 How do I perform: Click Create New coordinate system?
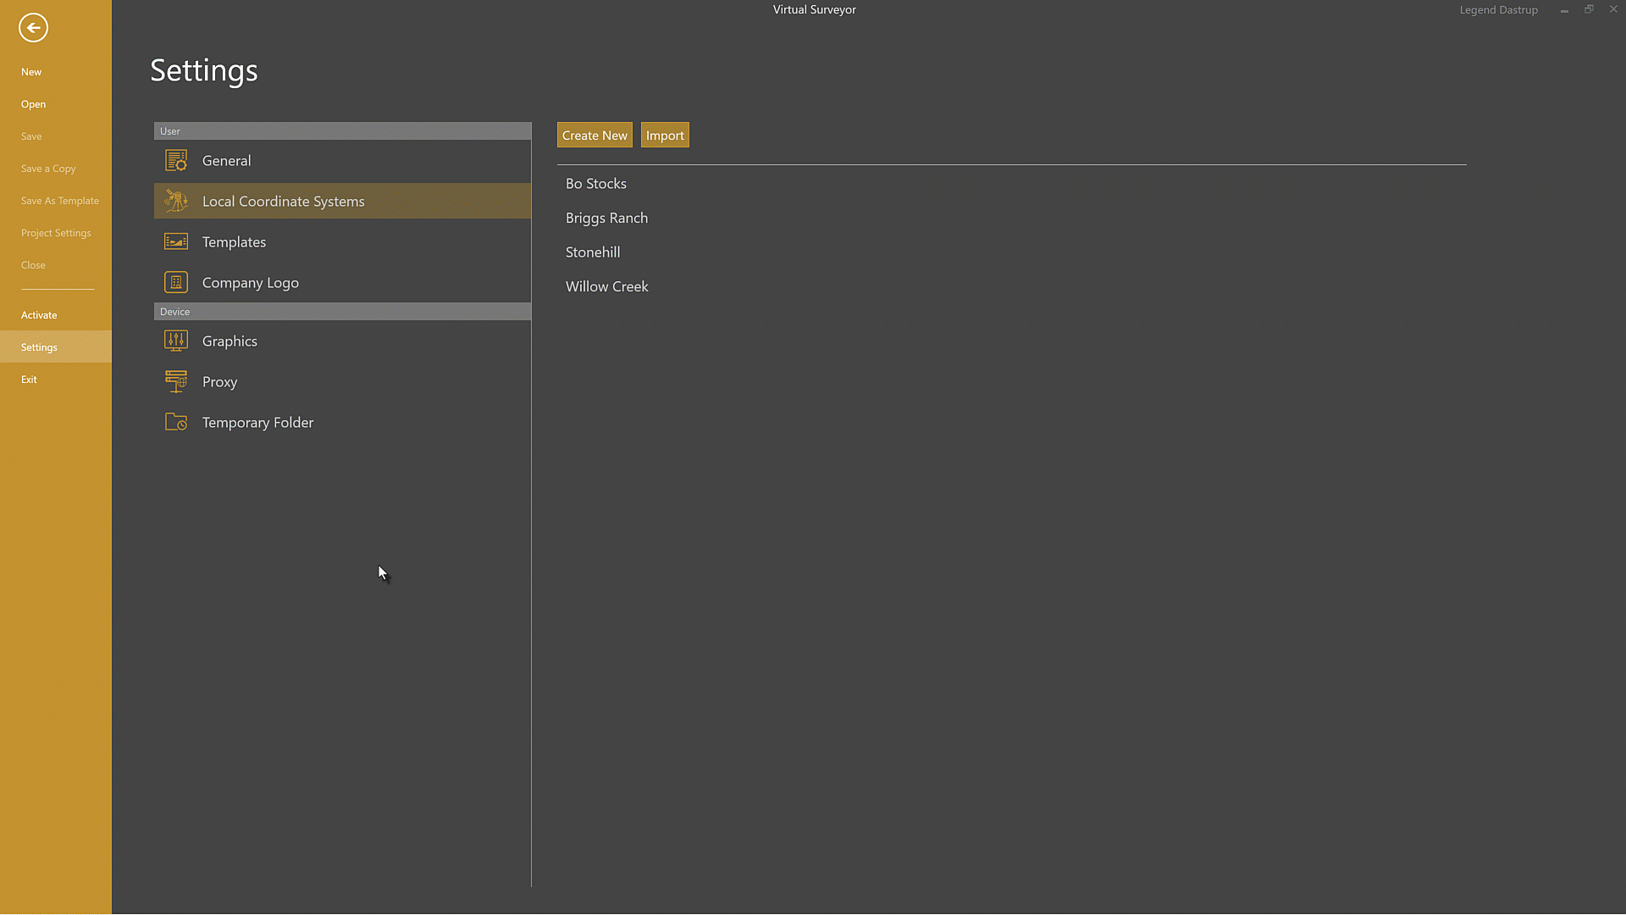(x=595, y=135)
